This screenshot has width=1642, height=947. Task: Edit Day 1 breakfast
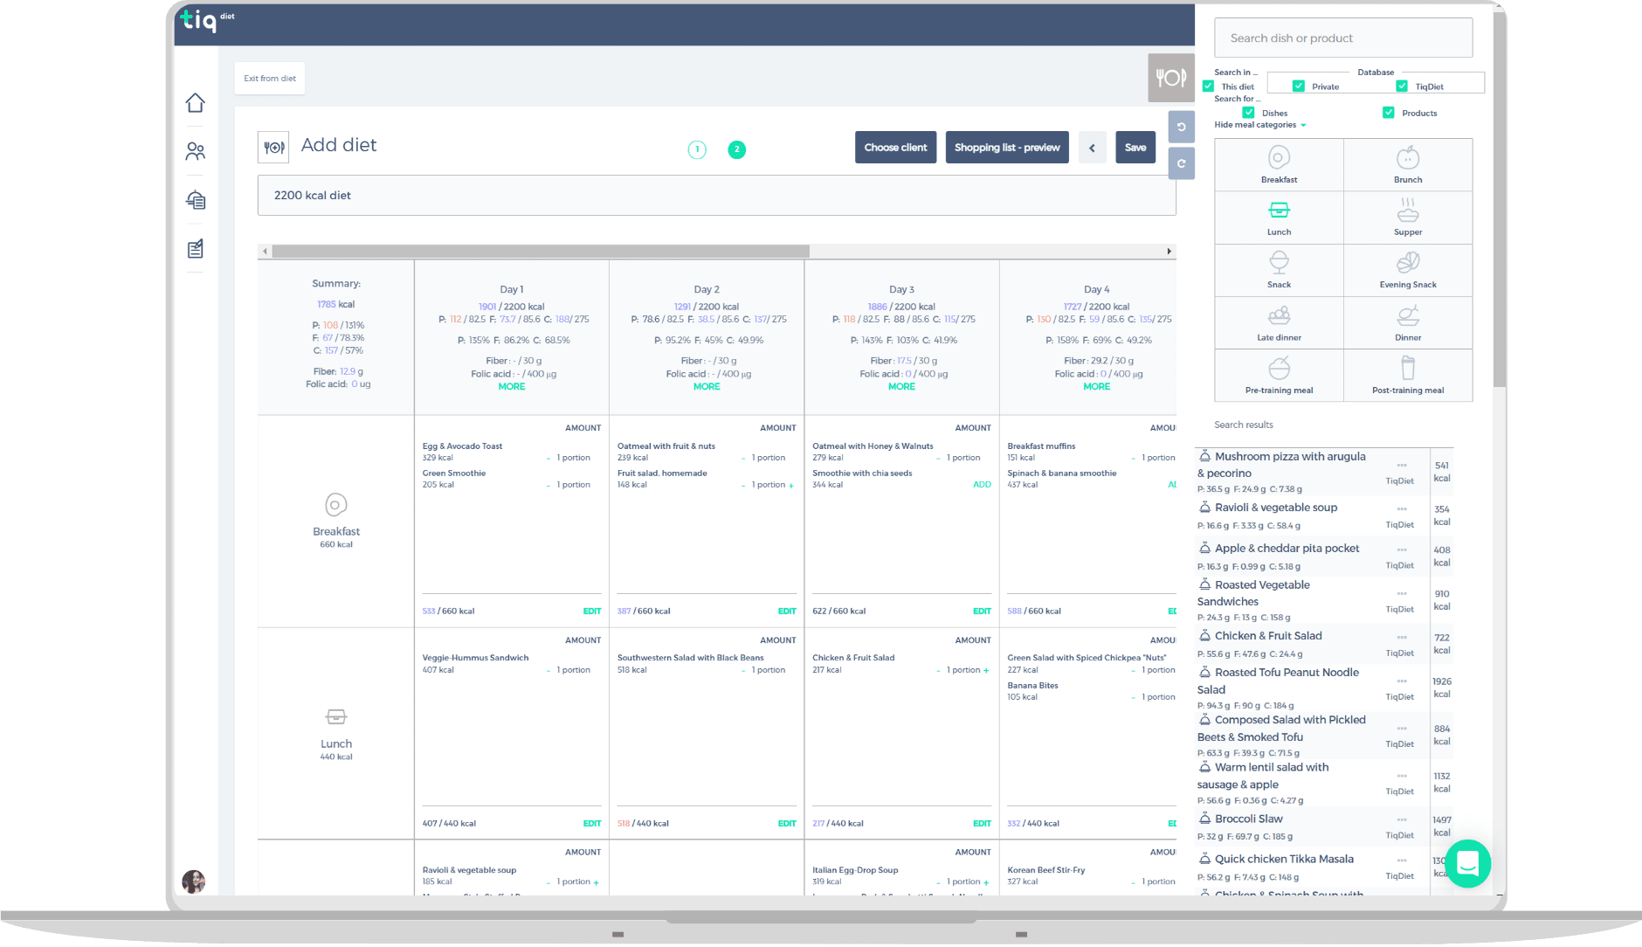click(x=592, y=612)
